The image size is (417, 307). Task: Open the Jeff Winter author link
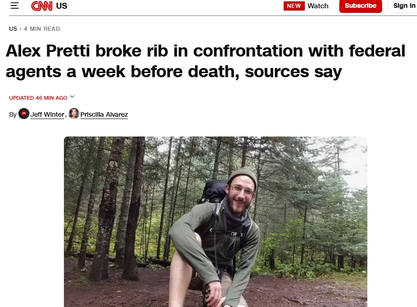(47, 114)
